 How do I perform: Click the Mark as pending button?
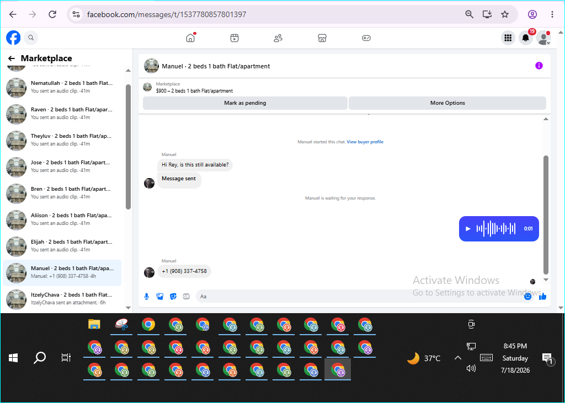coord(245,103)
